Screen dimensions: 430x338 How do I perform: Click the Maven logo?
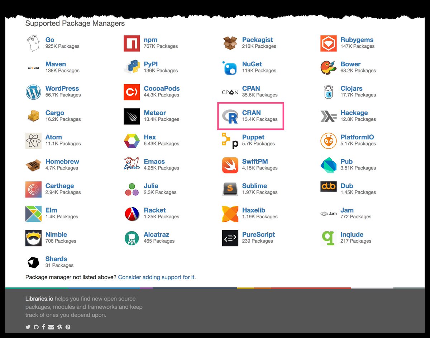click(x=33, y=68)
